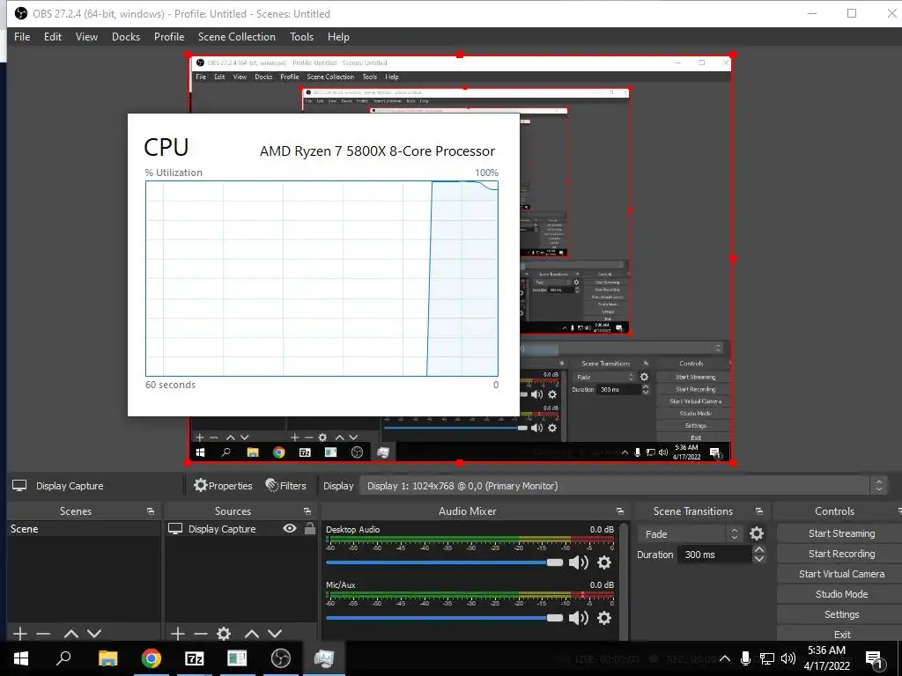Open the Scene Collection menu
902x676 pixels.
(236, 37)
